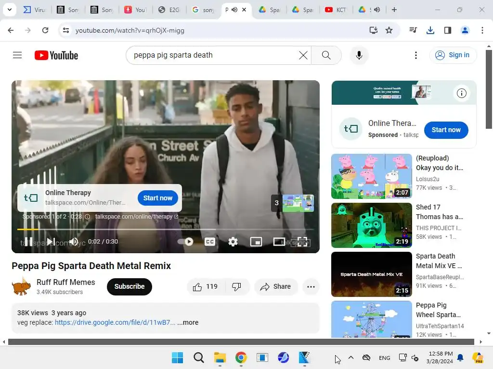Subscribe to Ruff Ruff Memes
The height and width of the screenshot is (369, 493).
[129, 286]
